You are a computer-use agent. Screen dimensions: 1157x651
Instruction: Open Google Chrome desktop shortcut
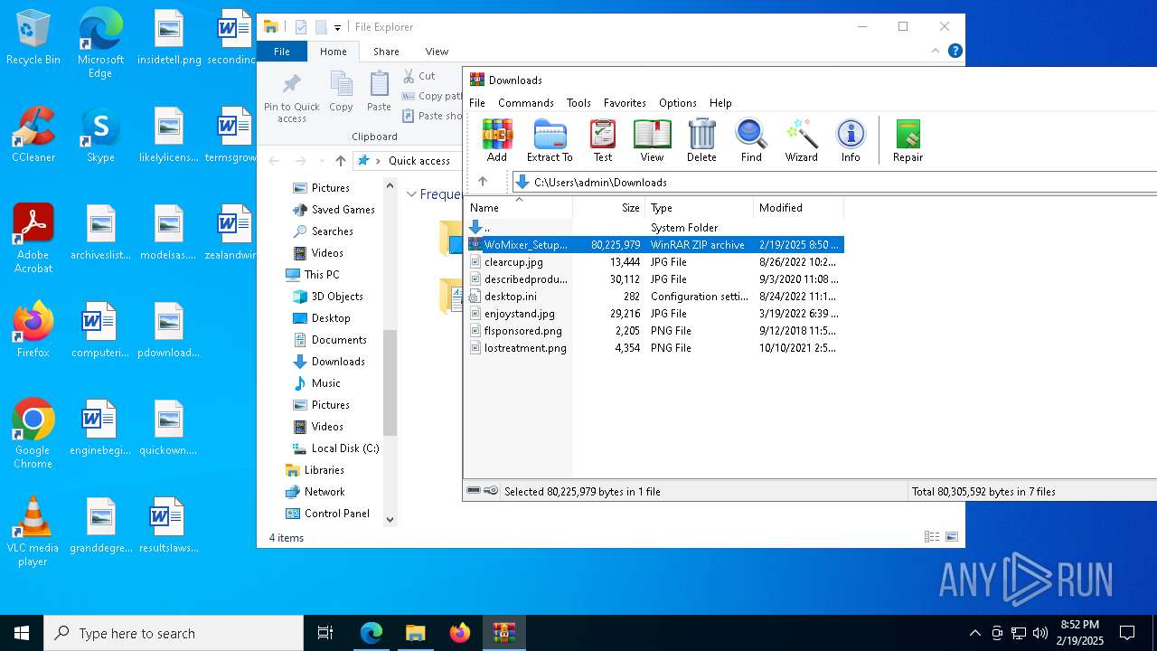click(x=33, y=433)
